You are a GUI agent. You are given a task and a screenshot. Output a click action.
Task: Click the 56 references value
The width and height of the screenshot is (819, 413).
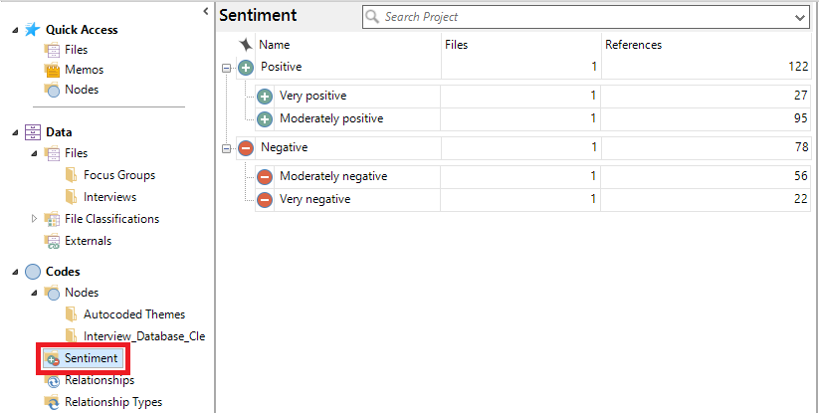tap(801, 176)
